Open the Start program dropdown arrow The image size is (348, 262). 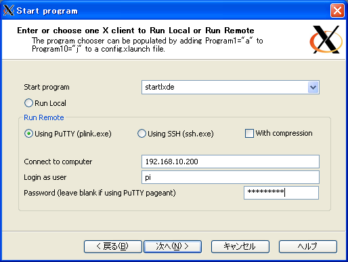click(313, 88)
